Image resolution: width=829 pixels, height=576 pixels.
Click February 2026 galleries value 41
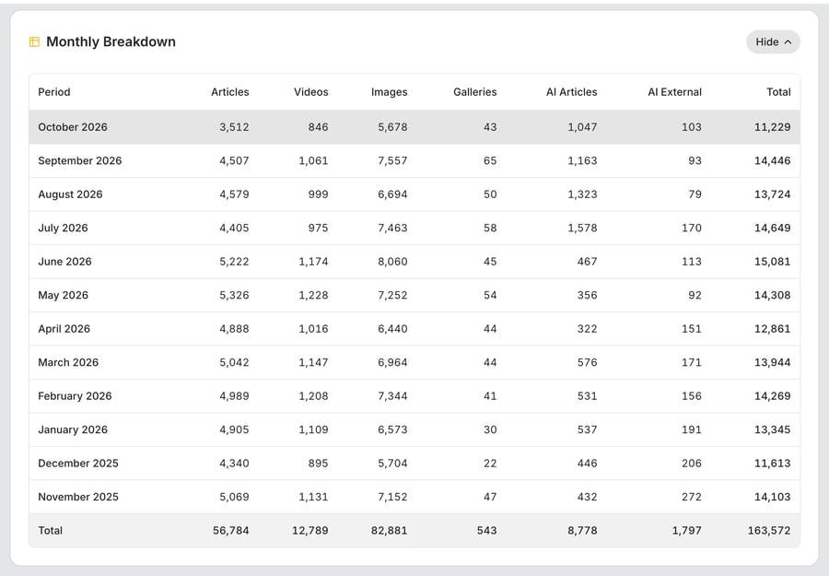[x=490, y=395]
